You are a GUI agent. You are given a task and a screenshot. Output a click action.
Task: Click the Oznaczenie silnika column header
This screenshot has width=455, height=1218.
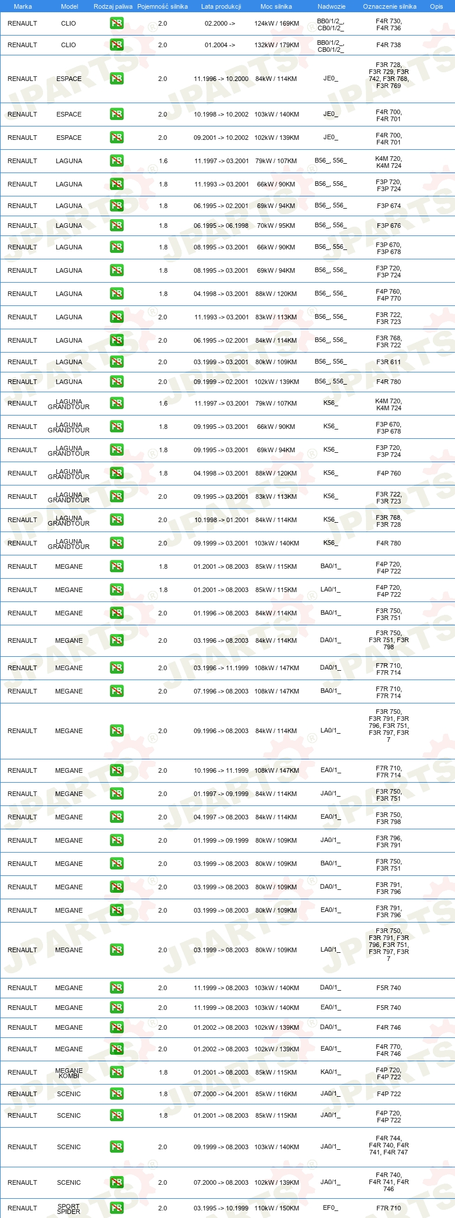coord(390,6)
